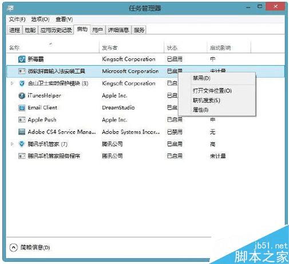Click the Adobe CS4 Service Manager icon
Screen dimensions: 289x264
point(22,132)
